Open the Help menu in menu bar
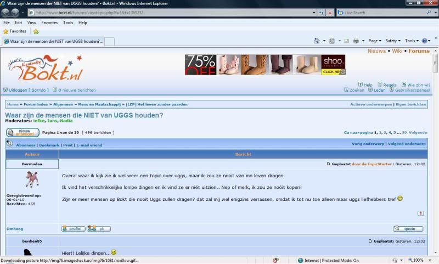Screen dimensions: 439x264 click(x=83, y=23)
